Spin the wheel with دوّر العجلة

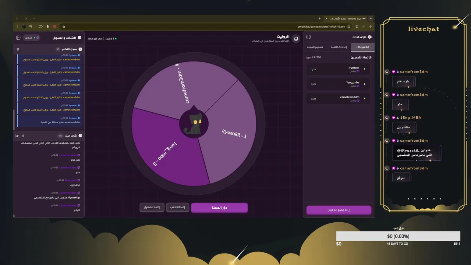(x=219, y=208)
